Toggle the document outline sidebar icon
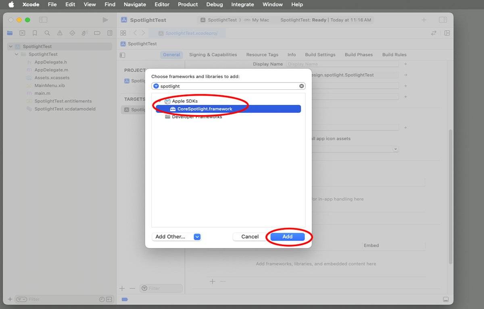Image resolution: width=484 pixels, height=309 pixels. [123, 55]
